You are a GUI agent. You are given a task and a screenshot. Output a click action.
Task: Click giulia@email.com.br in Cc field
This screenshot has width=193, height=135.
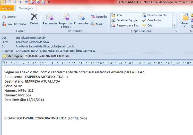tap(63, 46)
